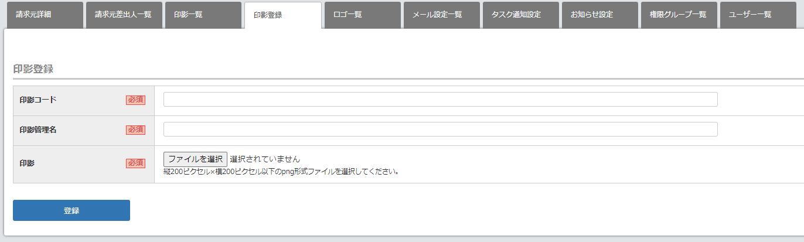Submit the form with the 登録 button
804x242 pixels.
(71, 210)
